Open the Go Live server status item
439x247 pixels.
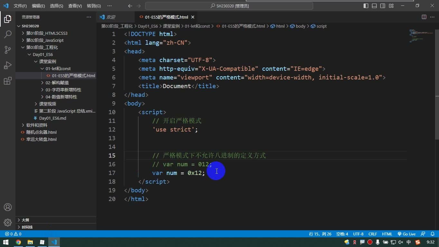406,234
